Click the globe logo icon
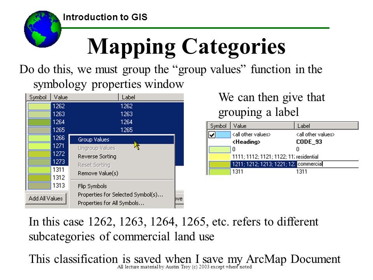The height and width of the screenshot is (280, 373). (x=43, y=29)
